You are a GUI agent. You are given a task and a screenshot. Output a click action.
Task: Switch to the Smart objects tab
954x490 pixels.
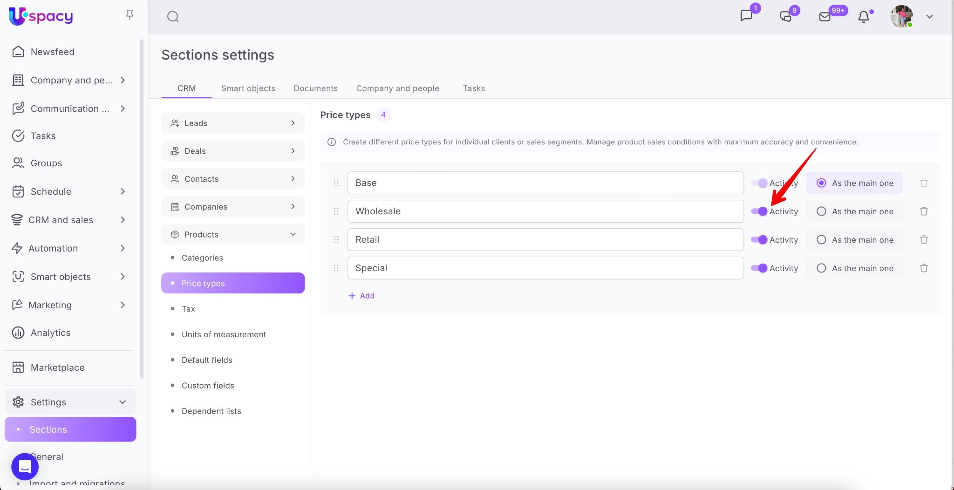tap(248, 88)
